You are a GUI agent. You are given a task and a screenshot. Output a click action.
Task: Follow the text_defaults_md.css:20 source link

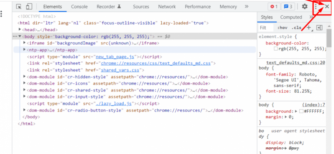click(296, 63)
